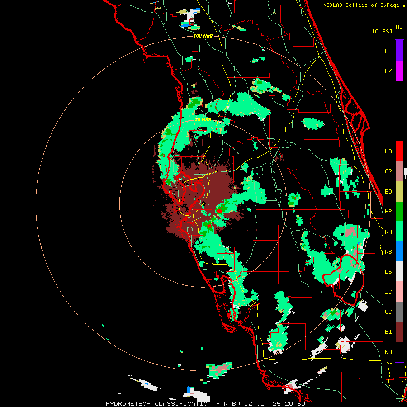
Task: Click the '[CLAS]' units label
Action: (x=382, y=32)
